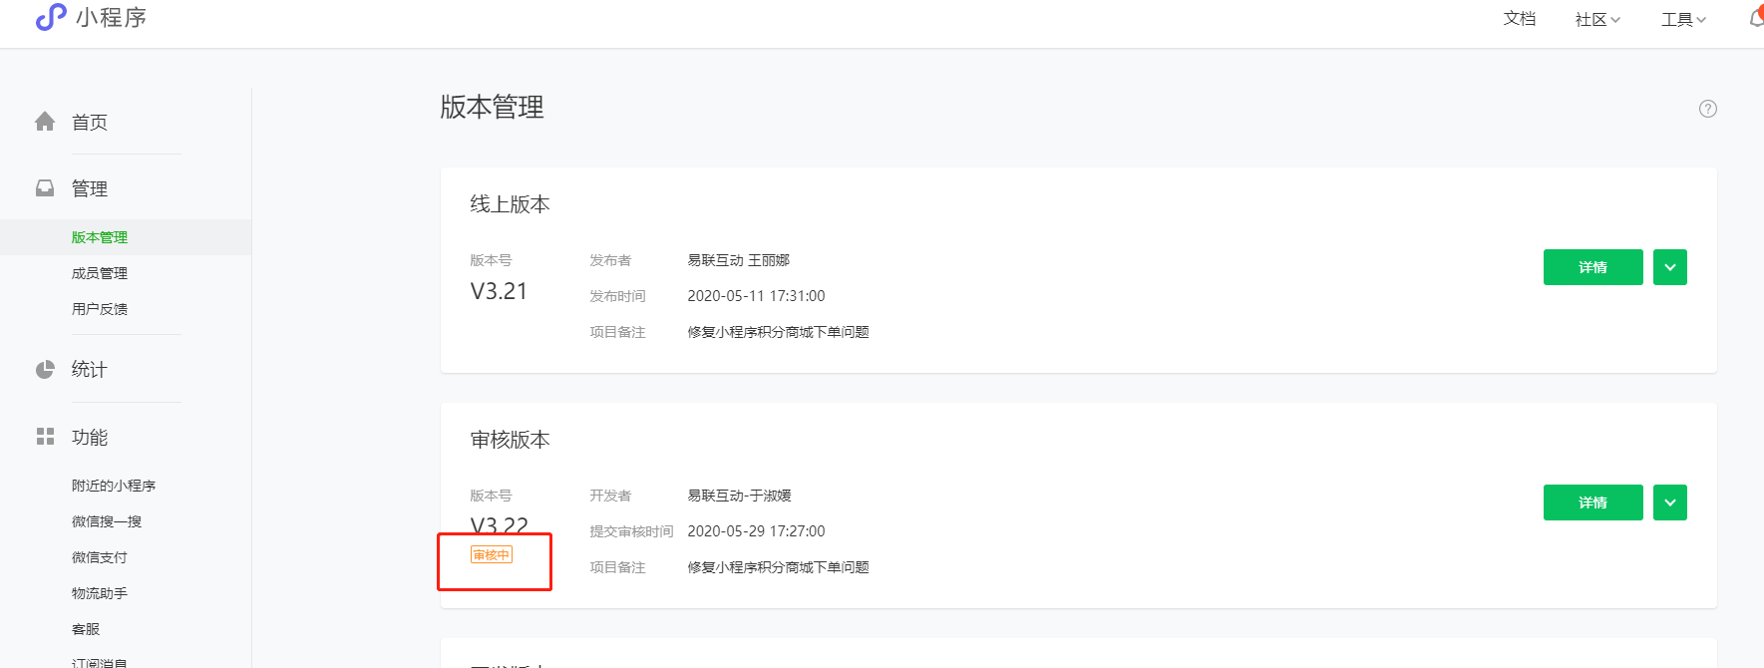Select 版本管理 in the sidebar
Viewport: 1764px width, 668px height.
tap(100, 237)
